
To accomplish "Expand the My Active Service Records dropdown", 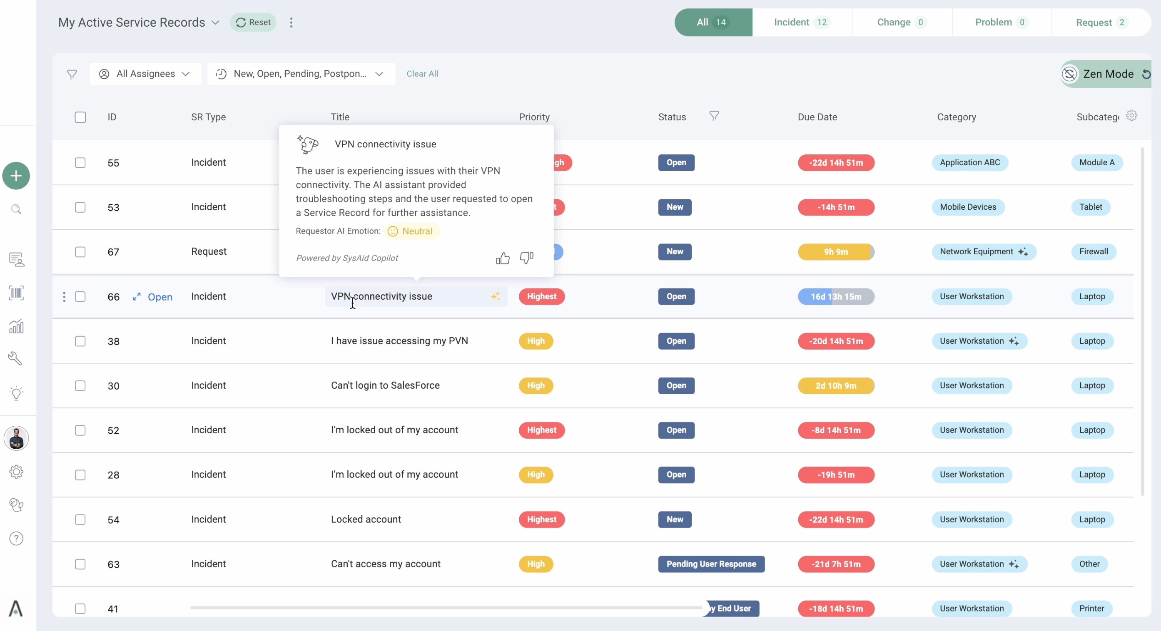I will click(216, 22).
